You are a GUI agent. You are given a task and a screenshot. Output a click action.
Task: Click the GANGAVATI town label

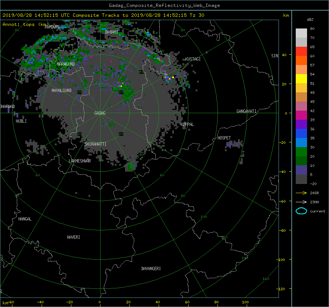(x=246, y=111)
